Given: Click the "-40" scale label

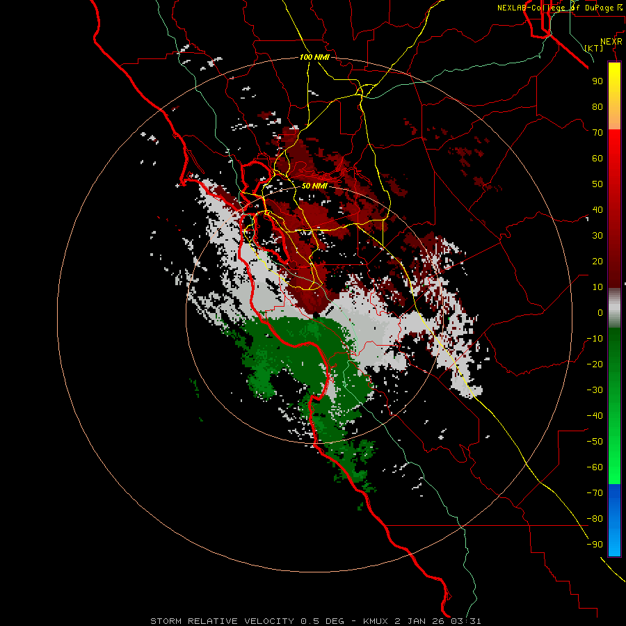Looking at the screenshot, I should click(x=595, y=416).
